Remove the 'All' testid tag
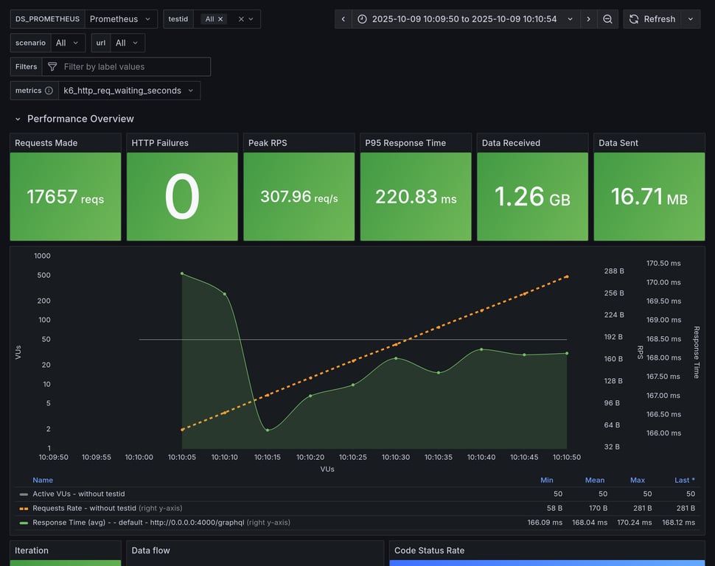The image size is (715, 566). click(220, 19)
